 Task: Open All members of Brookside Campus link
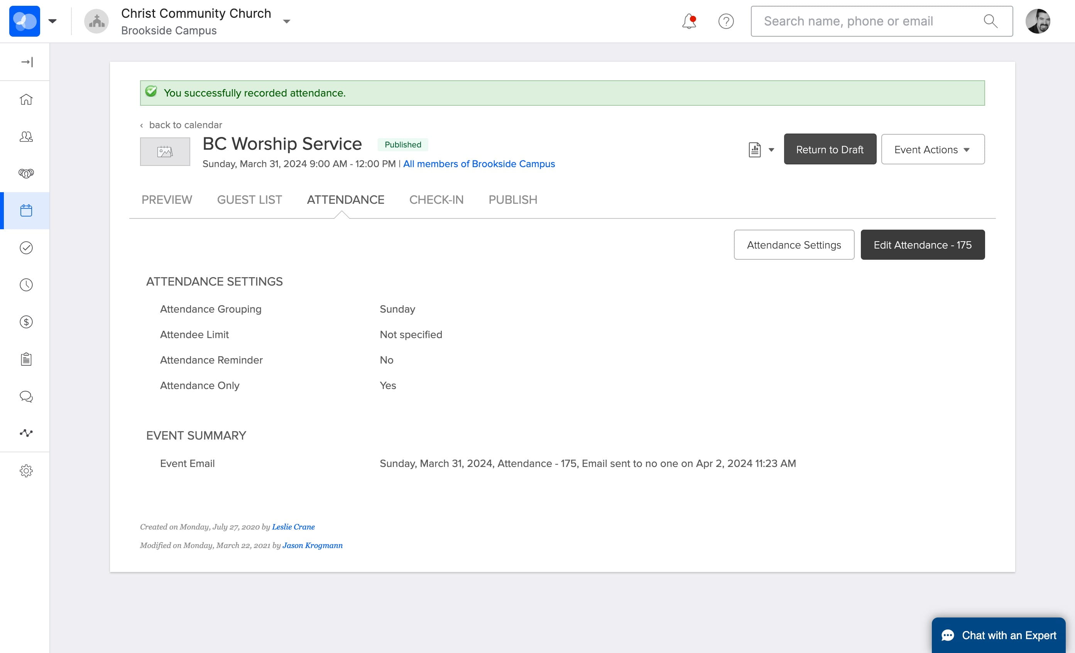(x=479, y=164)
